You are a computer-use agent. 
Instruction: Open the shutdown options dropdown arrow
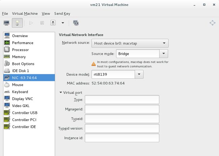pyautogui.click(x=63, y=23)
